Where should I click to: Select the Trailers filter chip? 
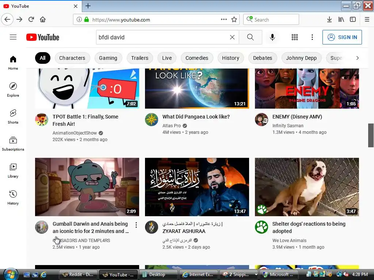(x=140, y=58)
